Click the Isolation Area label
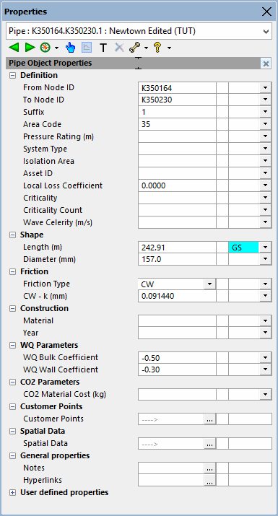This screenshot has height=516, width=278. 49,161
